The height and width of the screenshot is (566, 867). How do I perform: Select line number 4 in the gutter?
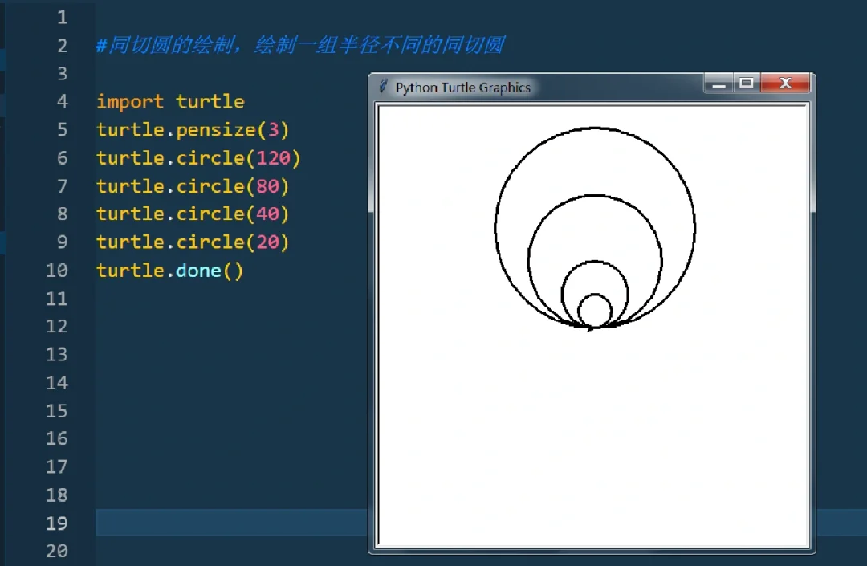[63, 101]
